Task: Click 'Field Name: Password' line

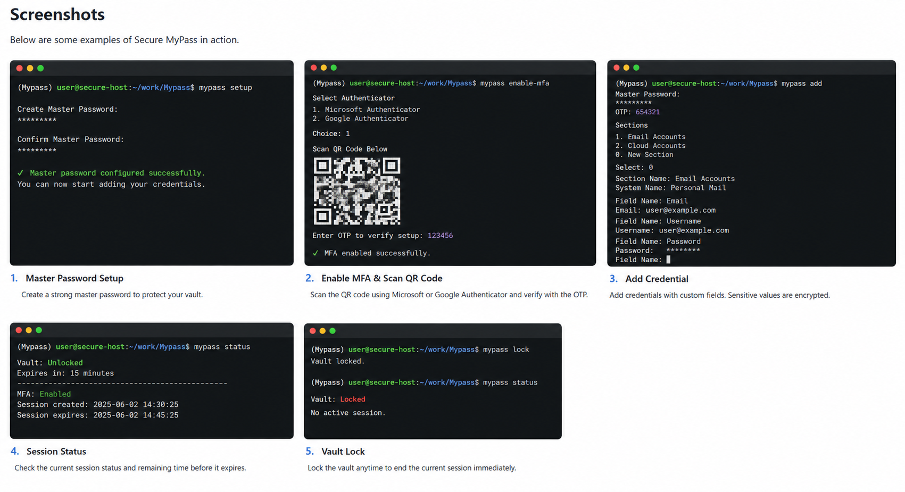Action: click(658, 241)
